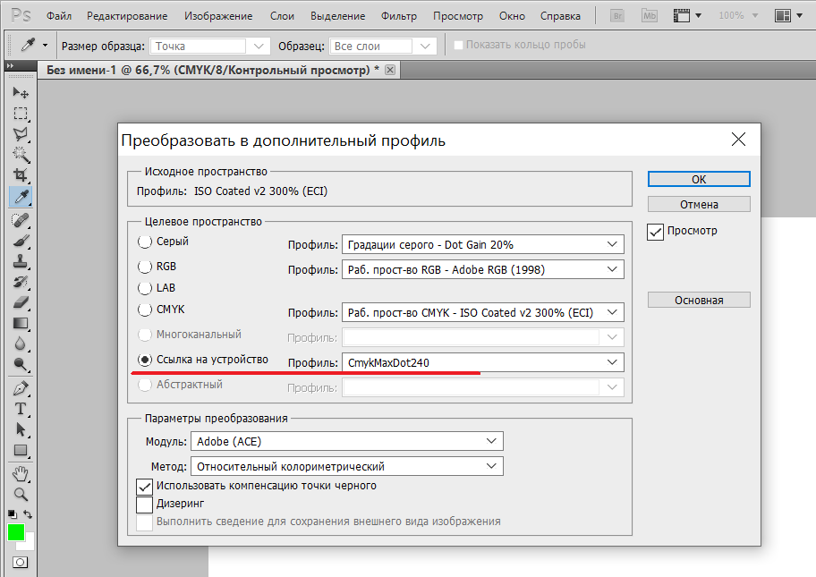Viewport: 816px width, 577px height.
Task: Select the Crop tool
Action: coord(20,175)
